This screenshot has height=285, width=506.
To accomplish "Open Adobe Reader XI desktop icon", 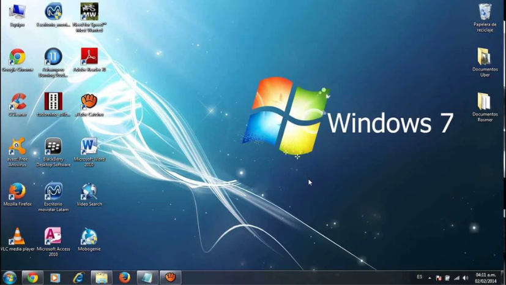I will (x=89, y=57).
